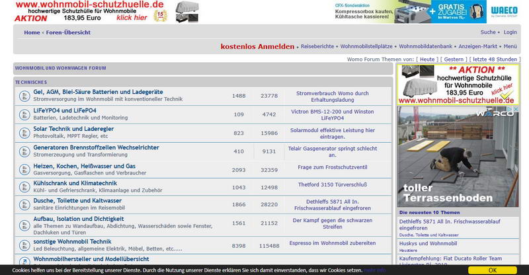Open the Reiseberichte menu item
The width and height of the screenshot is (529, 275).
click(319, 47)
